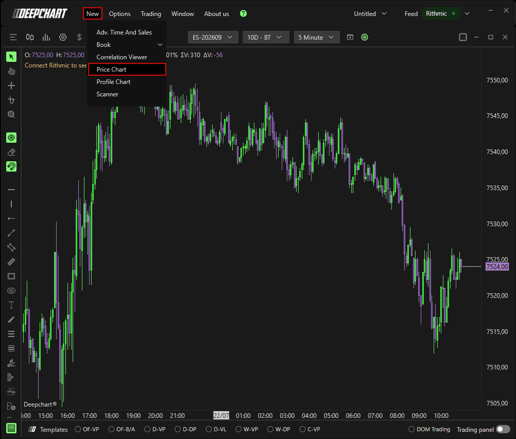Click the dollar sign icon

click(x=79, y=37)
